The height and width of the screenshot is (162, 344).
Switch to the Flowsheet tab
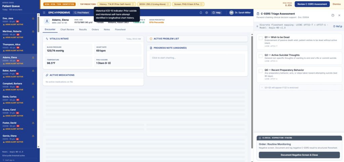point(120,30)
